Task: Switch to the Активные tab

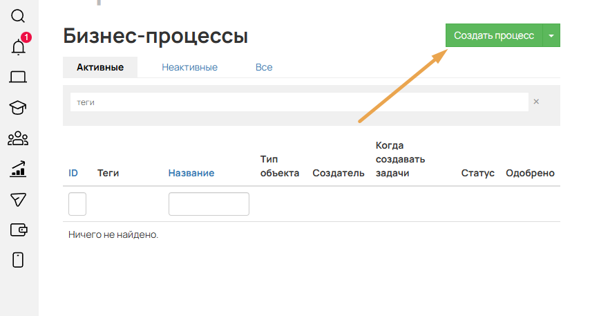Action: (x=100, y=67)
